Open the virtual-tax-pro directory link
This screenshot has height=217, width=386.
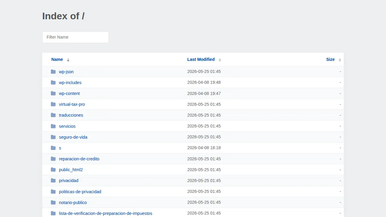point(72,104)
